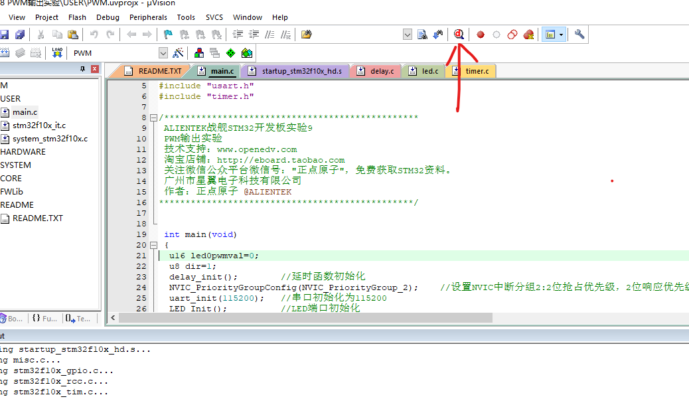Open Configuration wrench icon
689x399 pixels.
(579, 35)
